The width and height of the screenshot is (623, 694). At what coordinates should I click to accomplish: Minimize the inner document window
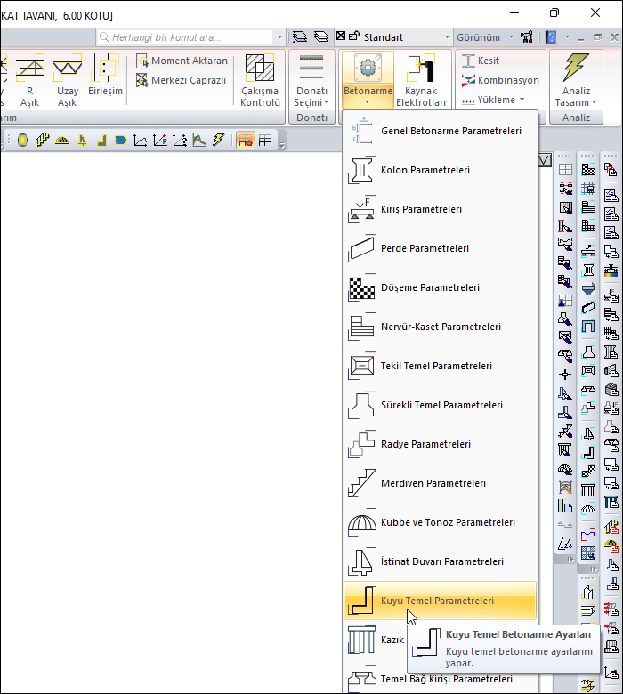pos(581,37)
